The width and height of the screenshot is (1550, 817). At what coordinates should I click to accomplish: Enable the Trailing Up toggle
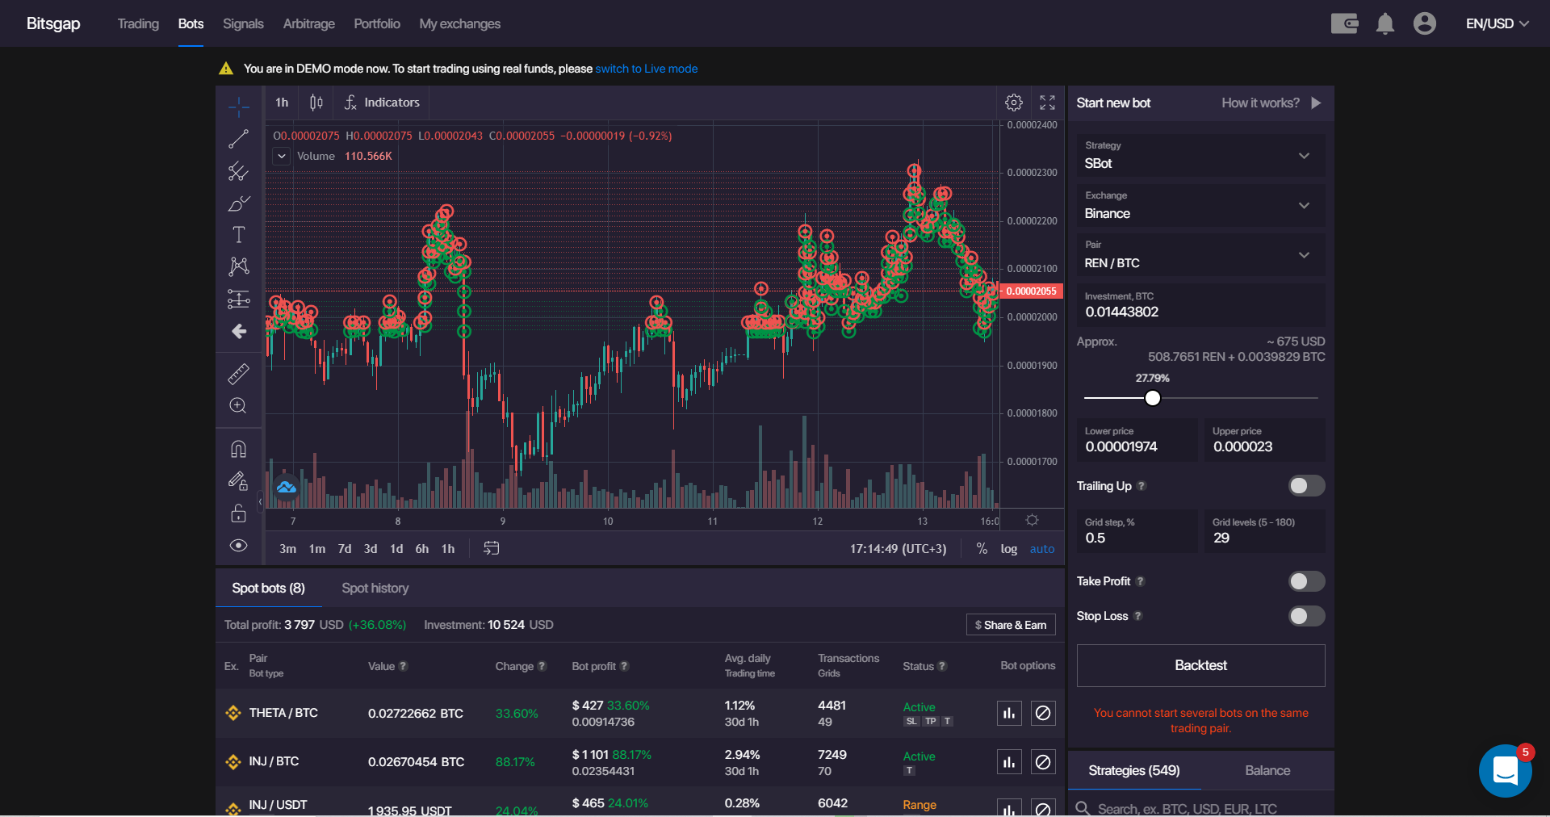tap(1306, 485)
